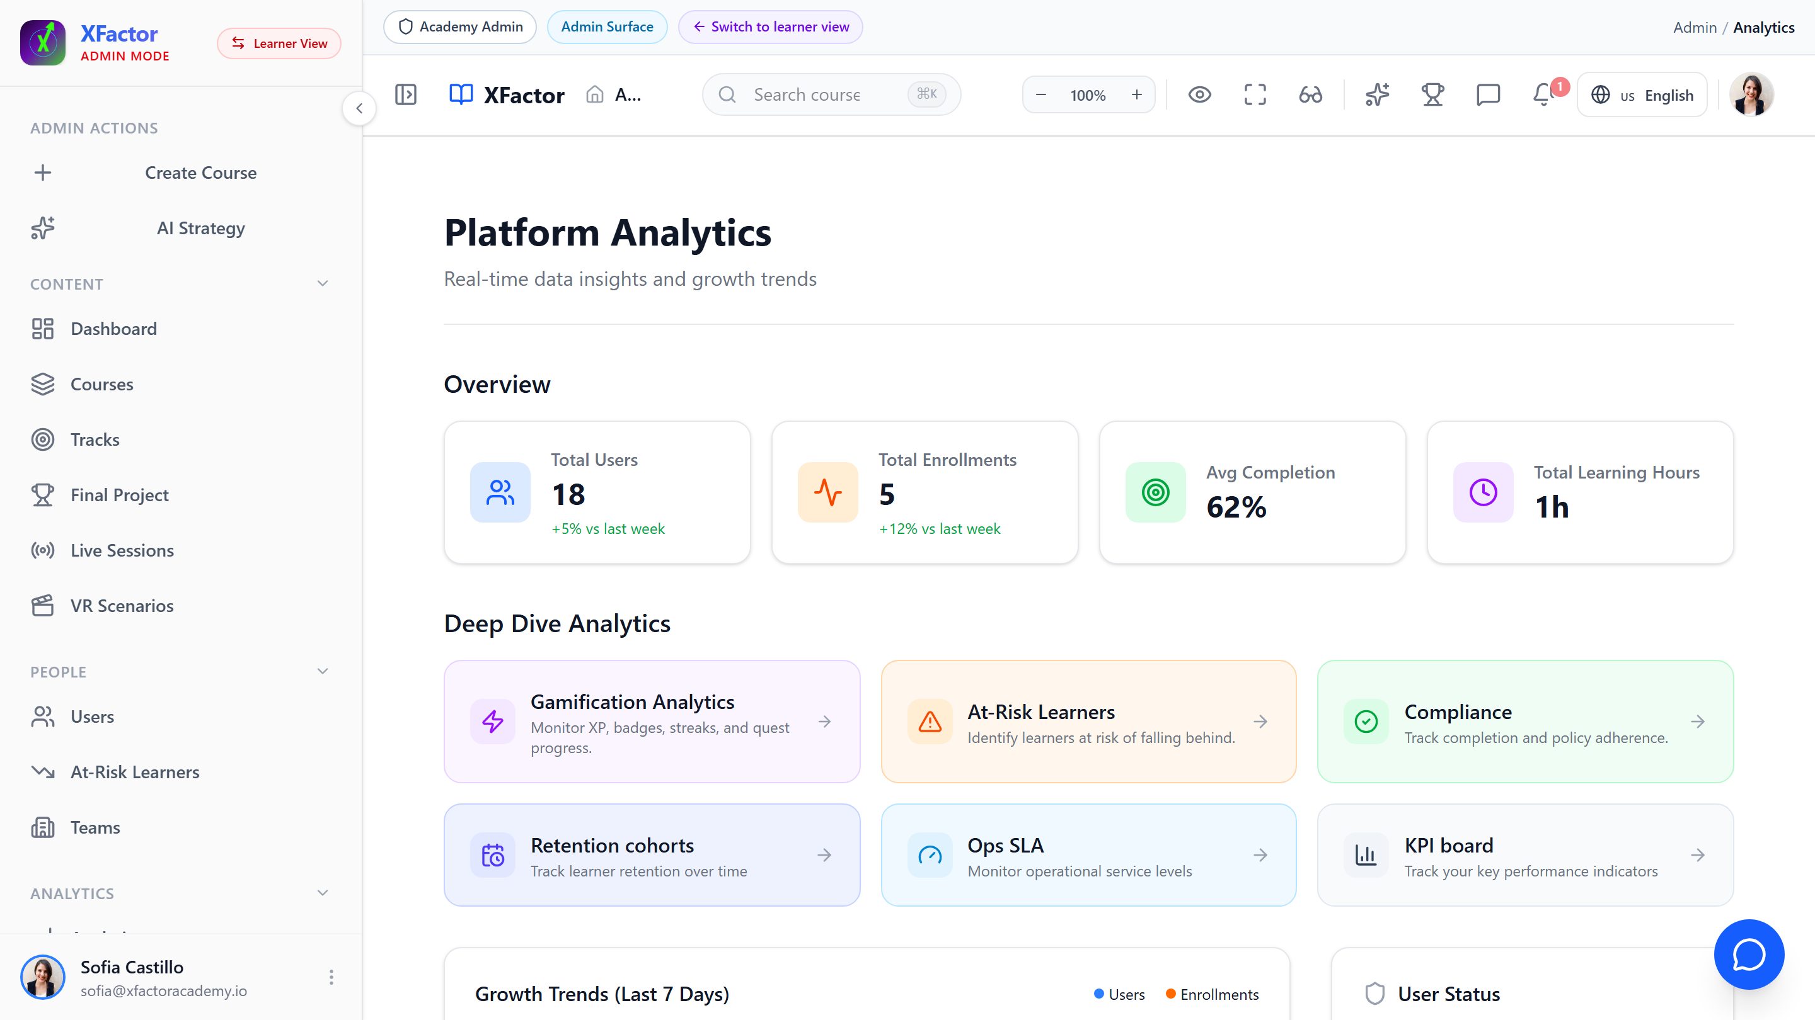Open Final Project in the sidebar
Image resolution: width=1815 pixels, height=1020 pixels.
[181, 495]
